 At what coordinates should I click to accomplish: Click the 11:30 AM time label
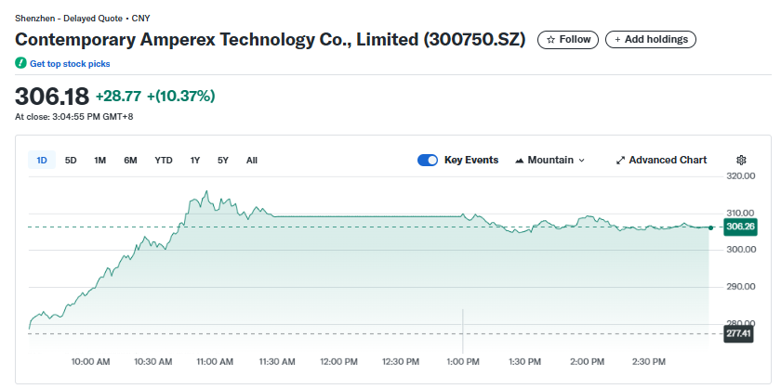(x=276, y=362)
